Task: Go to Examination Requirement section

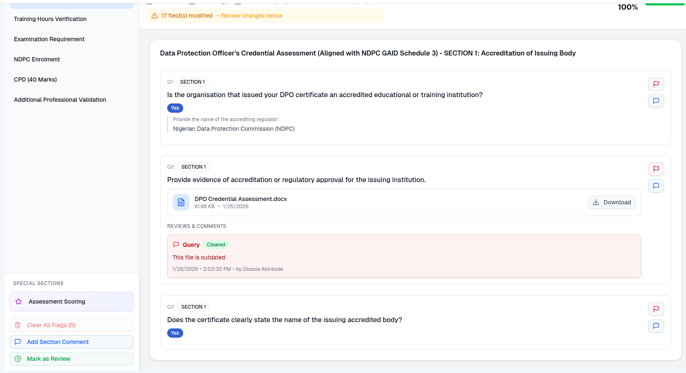Action: 49,39
